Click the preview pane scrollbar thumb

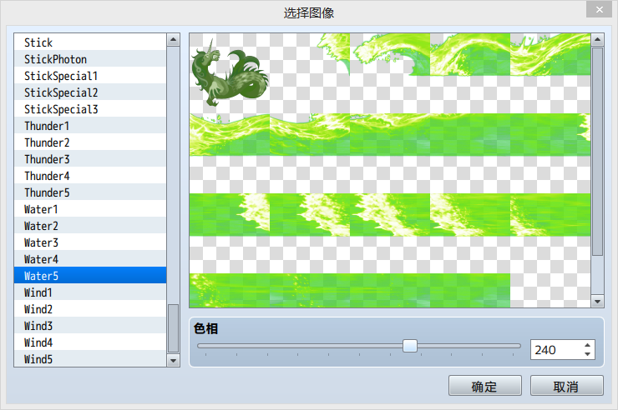coord(597,152)
